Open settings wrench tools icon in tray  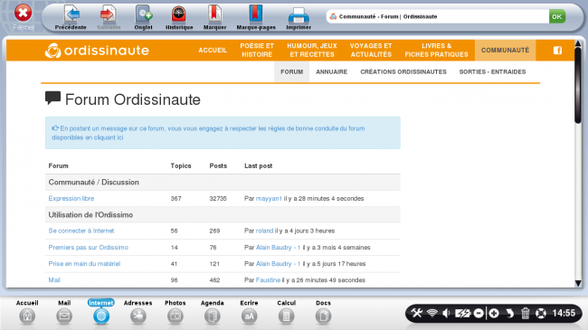coord(416,313)
